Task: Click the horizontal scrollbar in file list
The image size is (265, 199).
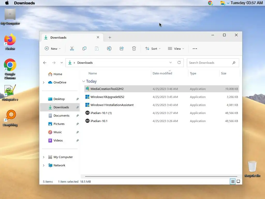Action: coord(161,176)
